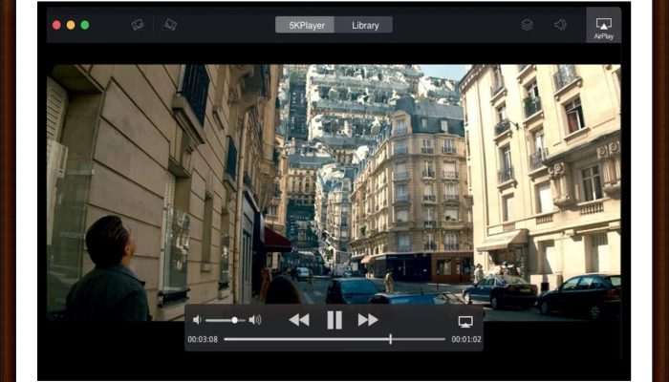Mute audio using the low-volume speaker icon
The image size is (669, 382).
(x=197, y=320)
